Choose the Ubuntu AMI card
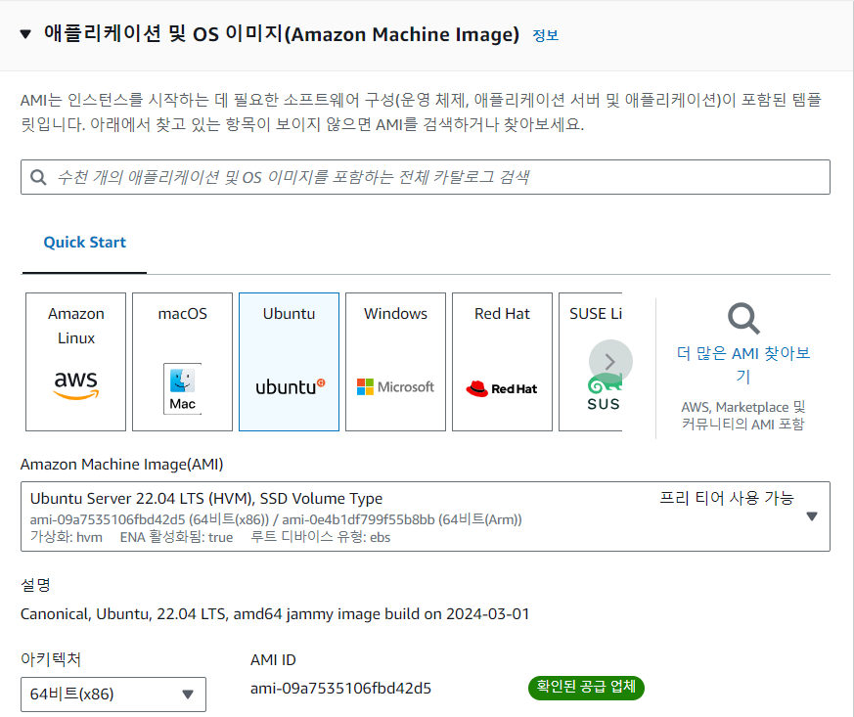 click(x=290, y=362)
